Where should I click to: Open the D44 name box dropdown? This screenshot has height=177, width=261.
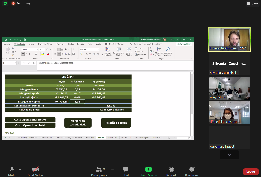(15, 63)
